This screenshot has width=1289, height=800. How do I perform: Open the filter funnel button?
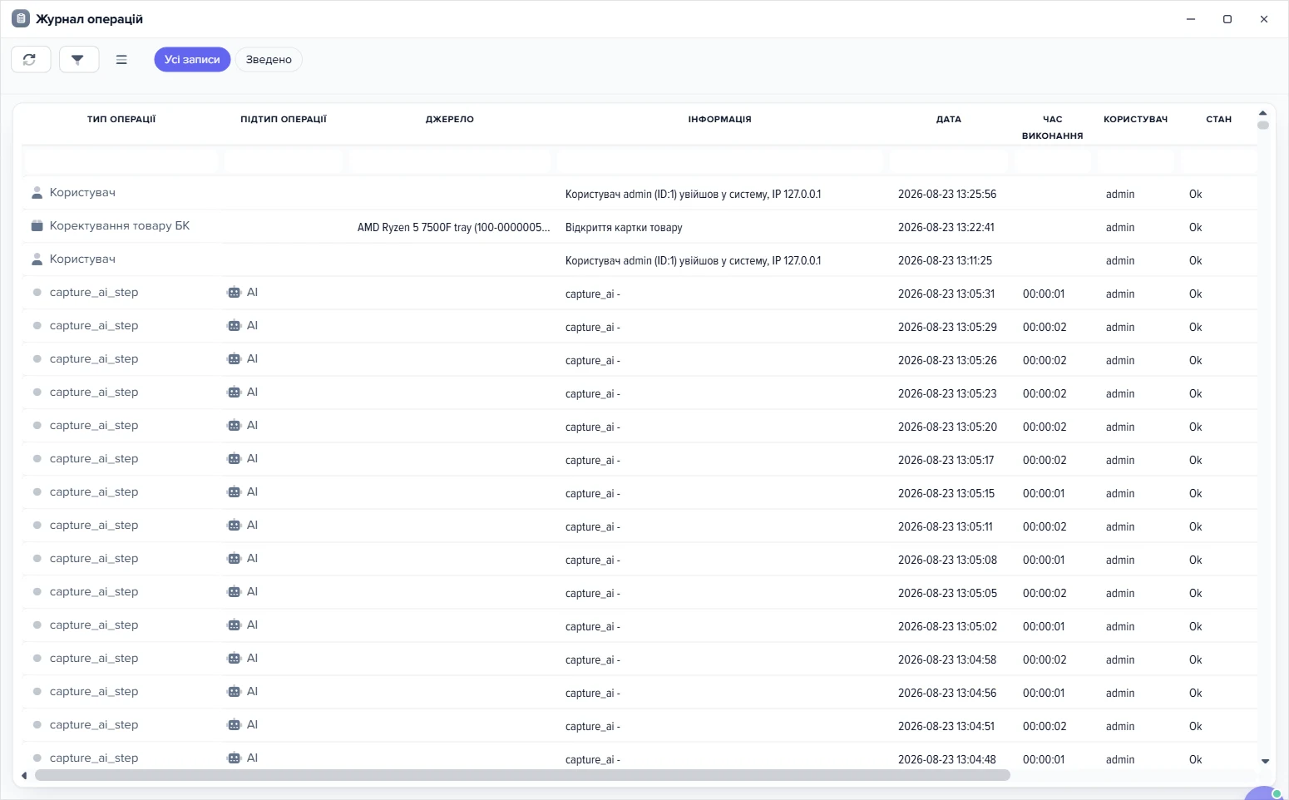click(x=79, y=59)
